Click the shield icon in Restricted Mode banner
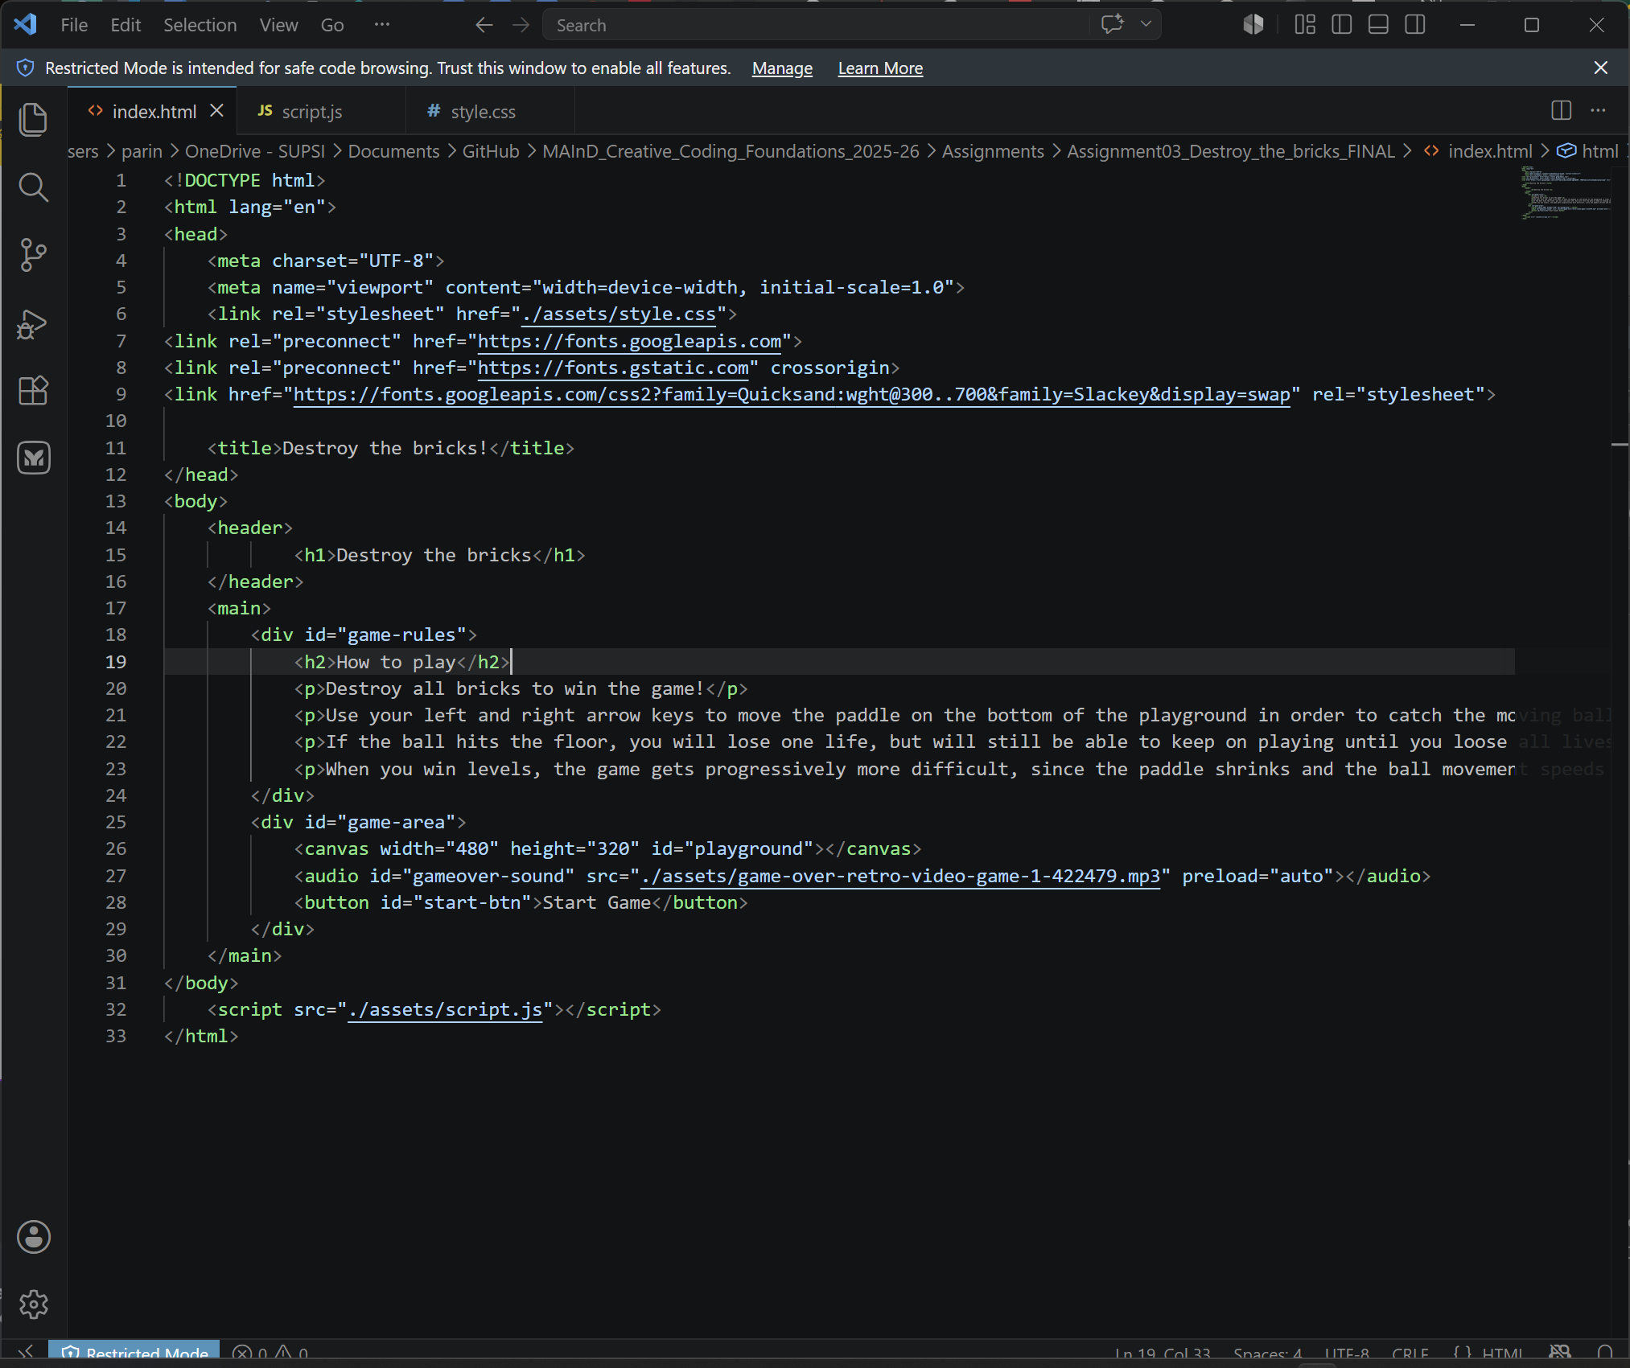This screenshot has height=1368, width=1630. coord(25,68)
